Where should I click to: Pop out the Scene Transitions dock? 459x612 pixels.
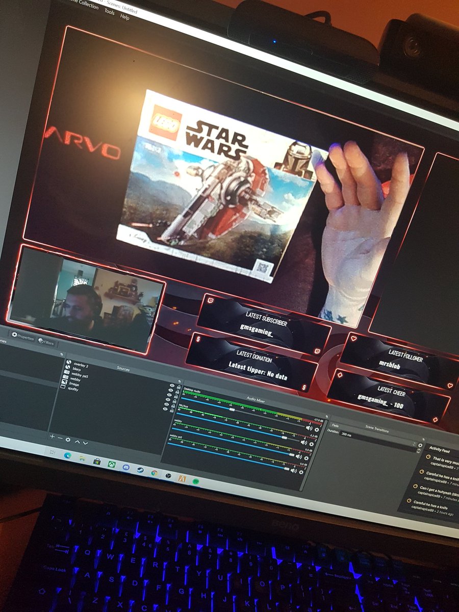coord(423,439)
